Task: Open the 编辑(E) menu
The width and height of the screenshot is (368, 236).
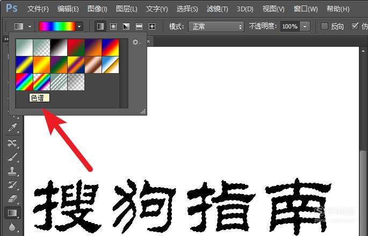Action: (68, 9)
